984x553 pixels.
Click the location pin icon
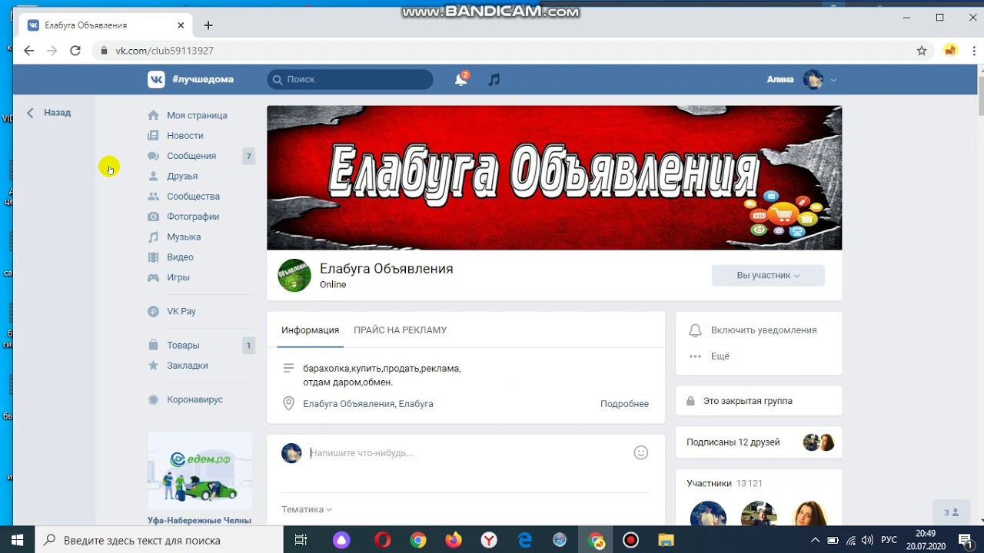[x=288, y=403]
